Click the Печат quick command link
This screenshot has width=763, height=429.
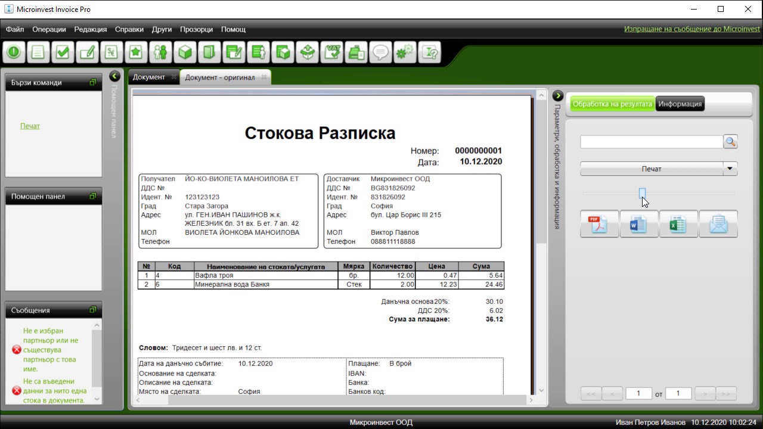coord(30,126)
